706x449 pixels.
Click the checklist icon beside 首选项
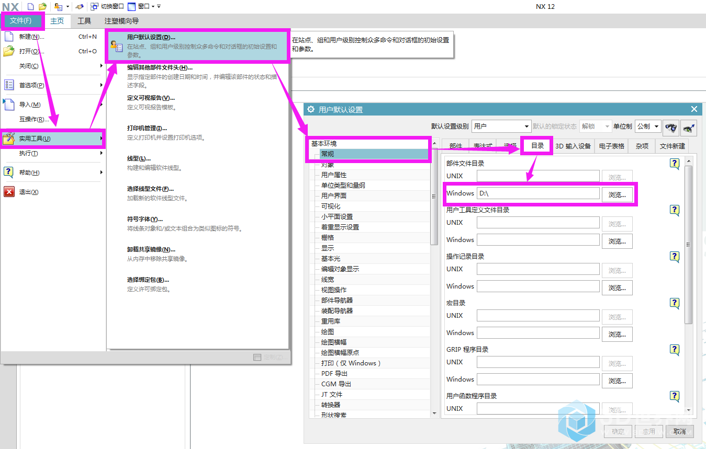tap(9, 85)
